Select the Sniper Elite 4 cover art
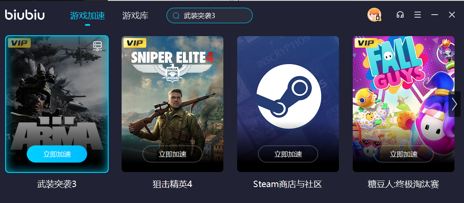Screen dimensions: 464x203 172,104
